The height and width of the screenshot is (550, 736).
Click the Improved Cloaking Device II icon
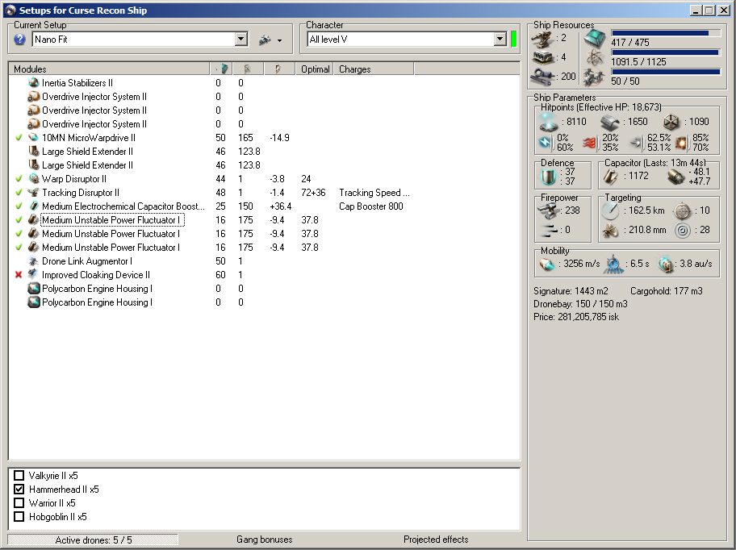[x=33, y=274]
